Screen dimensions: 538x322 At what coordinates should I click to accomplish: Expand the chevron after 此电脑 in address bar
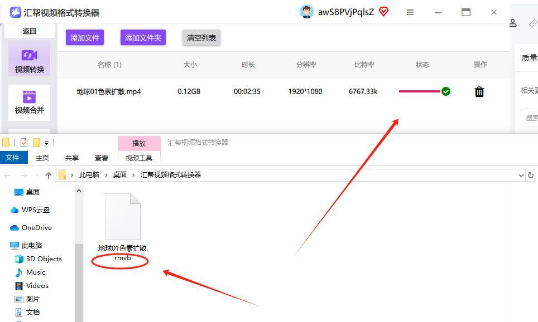click(107, 175)
